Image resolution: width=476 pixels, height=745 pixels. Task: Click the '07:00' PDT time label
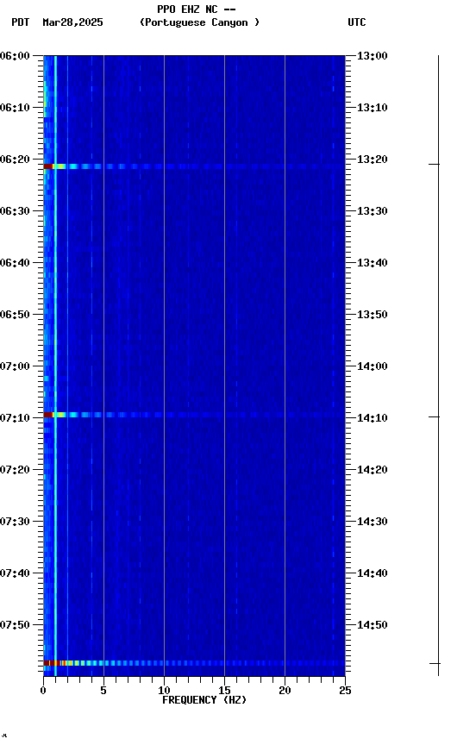pos(15,366)
